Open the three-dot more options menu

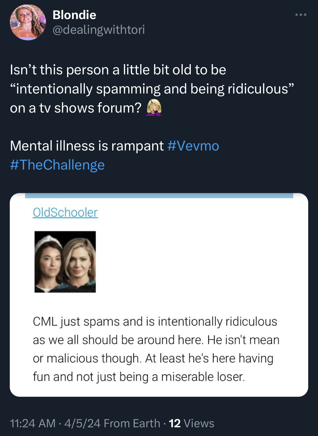click(301, 15)
